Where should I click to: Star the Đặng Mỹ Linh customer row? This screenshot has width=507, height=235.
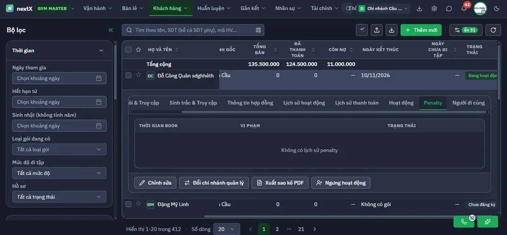click(x=138, y=204)
